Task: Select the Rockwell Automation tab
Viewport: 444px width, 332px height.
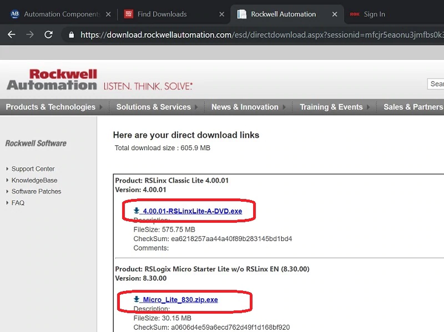Action: click(x=287, y=14)
